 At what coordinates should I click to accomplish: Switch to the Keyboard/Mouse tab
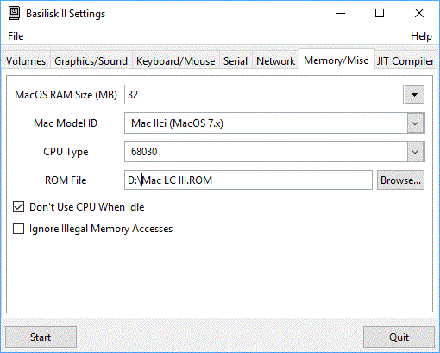[x=175, y=61]
